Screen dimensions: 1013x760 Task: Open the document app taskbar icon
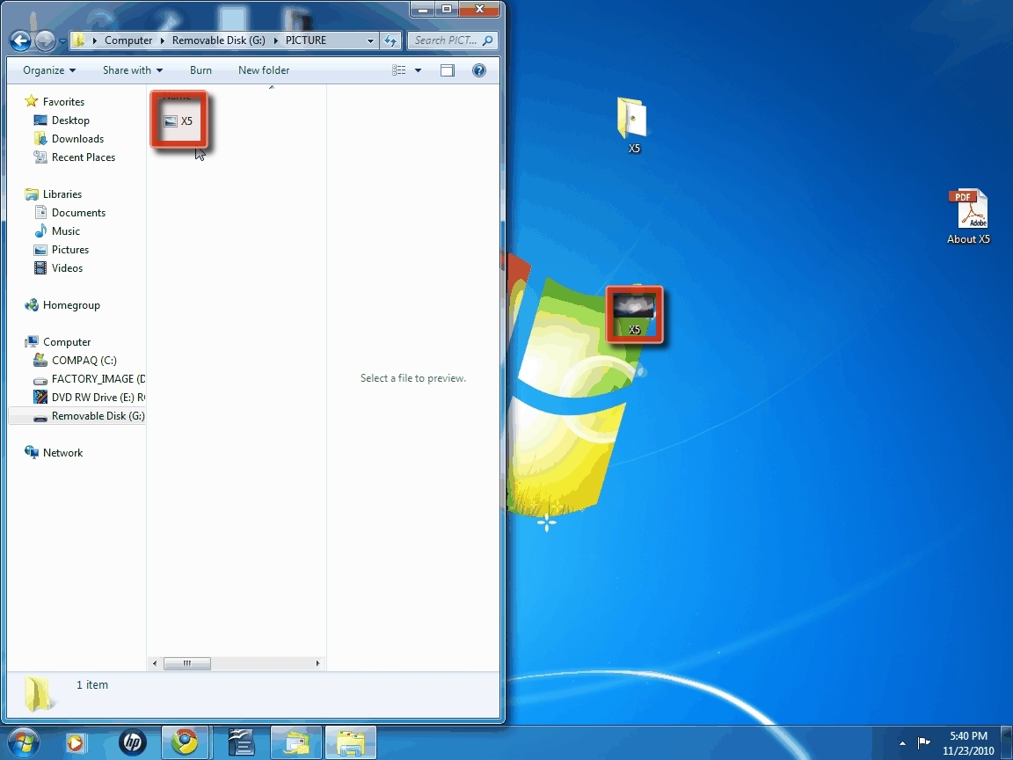[240, 742]
